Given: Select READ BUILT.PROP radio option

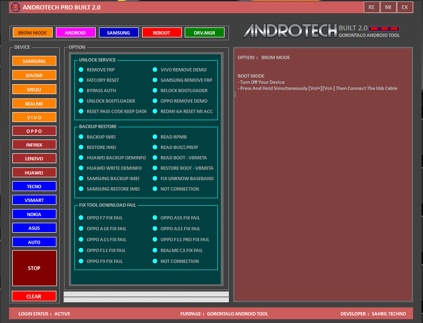Looking at the screenshot, I should [175, 148].
